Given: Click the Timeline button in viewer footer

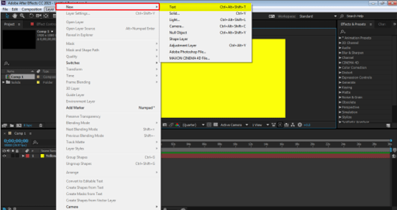Looking at the screenshot, I should (287, 125).
